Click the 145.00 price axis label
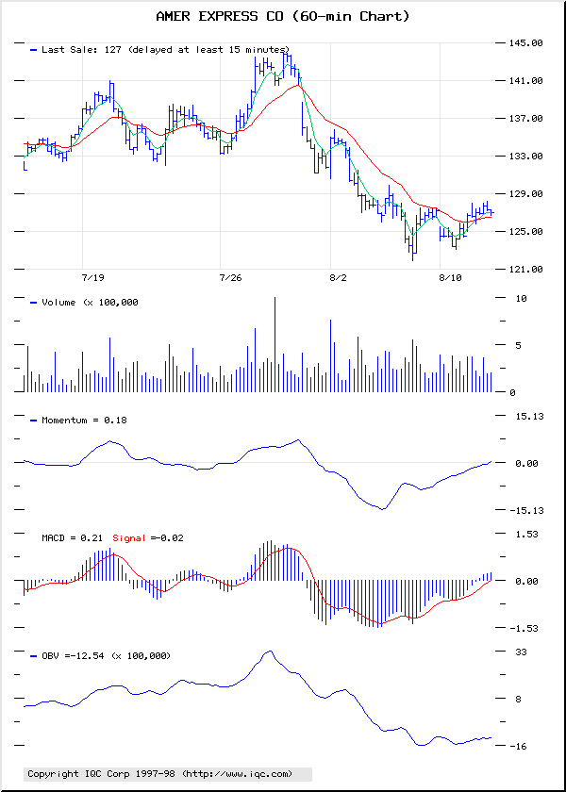Image resolution: width=566 pixels, height=792 pixels. click(x=525, y=43)
